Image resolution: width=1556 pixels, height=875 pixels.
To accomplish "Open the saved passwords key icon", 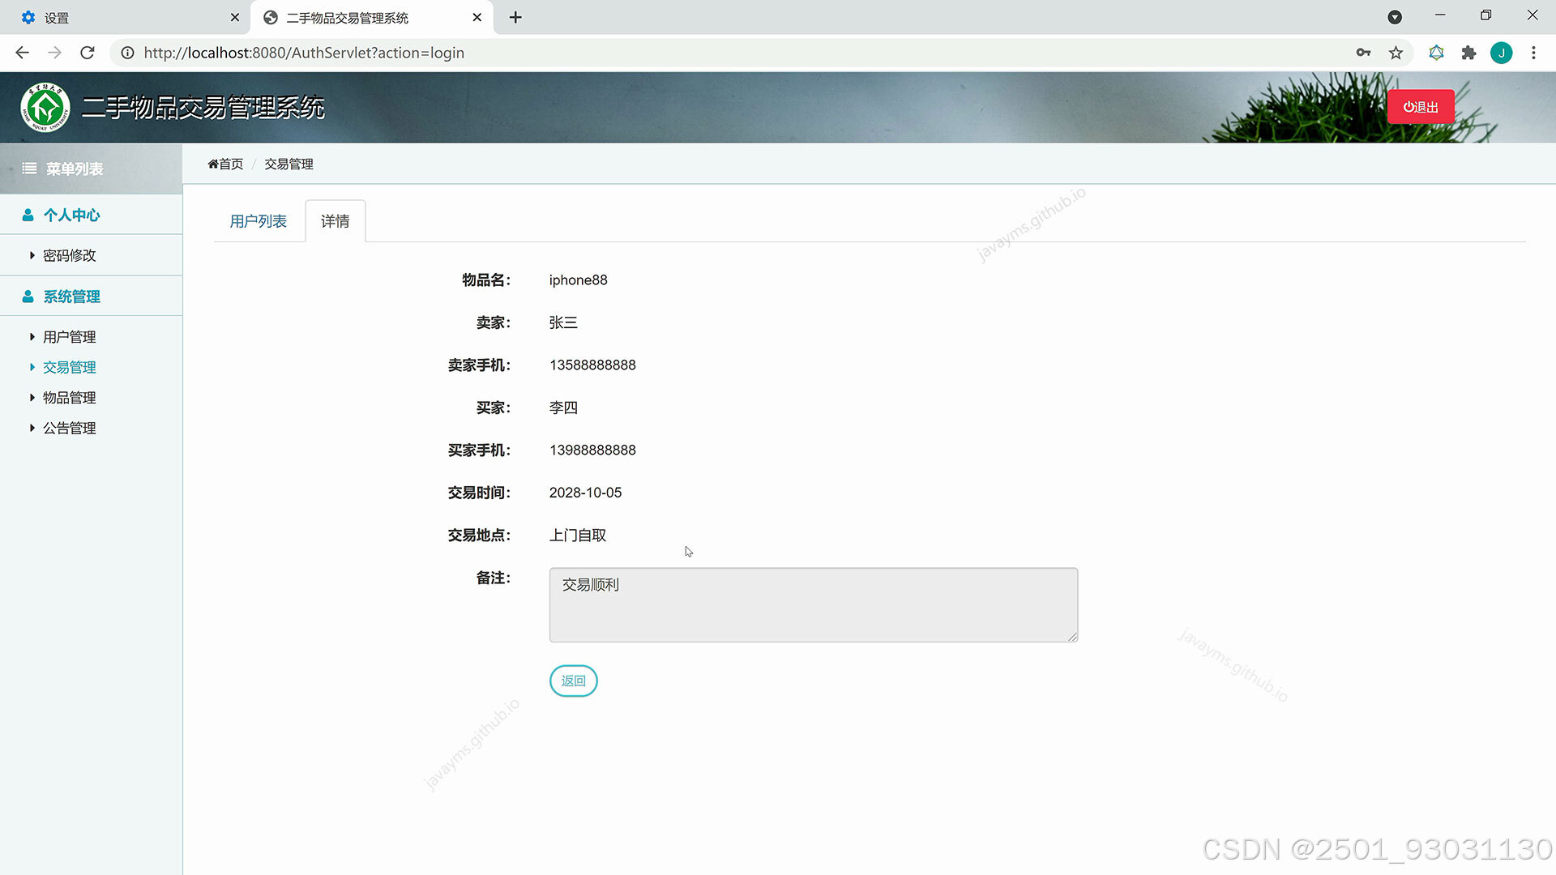I will (x=1363, y=53).
